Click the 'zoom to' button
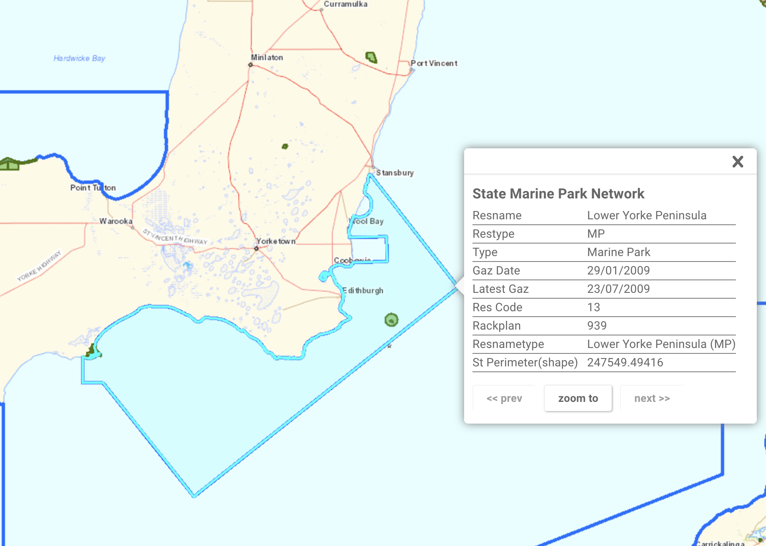The height and width of the screenshot is (546, 766). pos(578,399)
